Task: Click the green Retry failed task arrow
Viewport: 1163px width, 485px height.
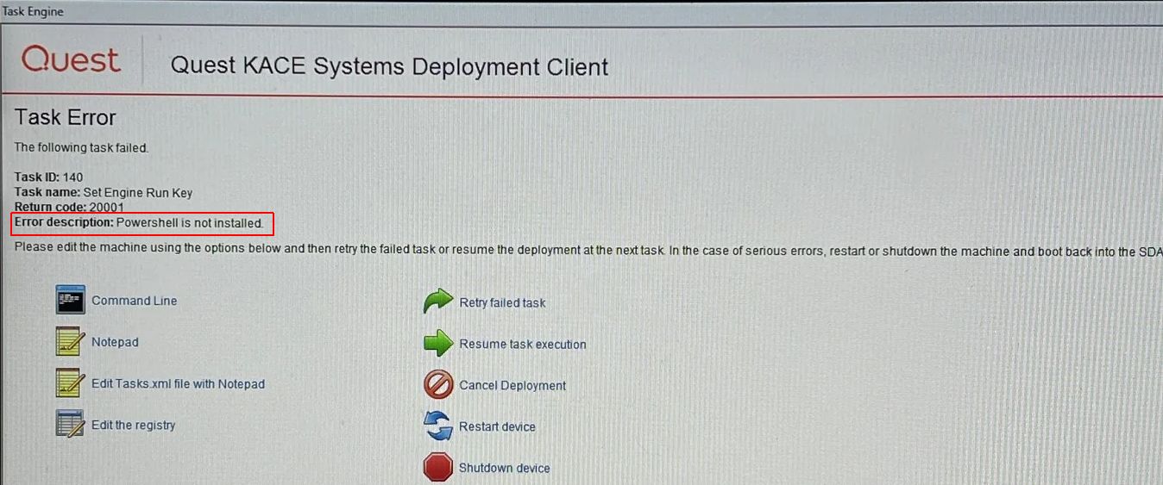Action: tap(438, 302)
